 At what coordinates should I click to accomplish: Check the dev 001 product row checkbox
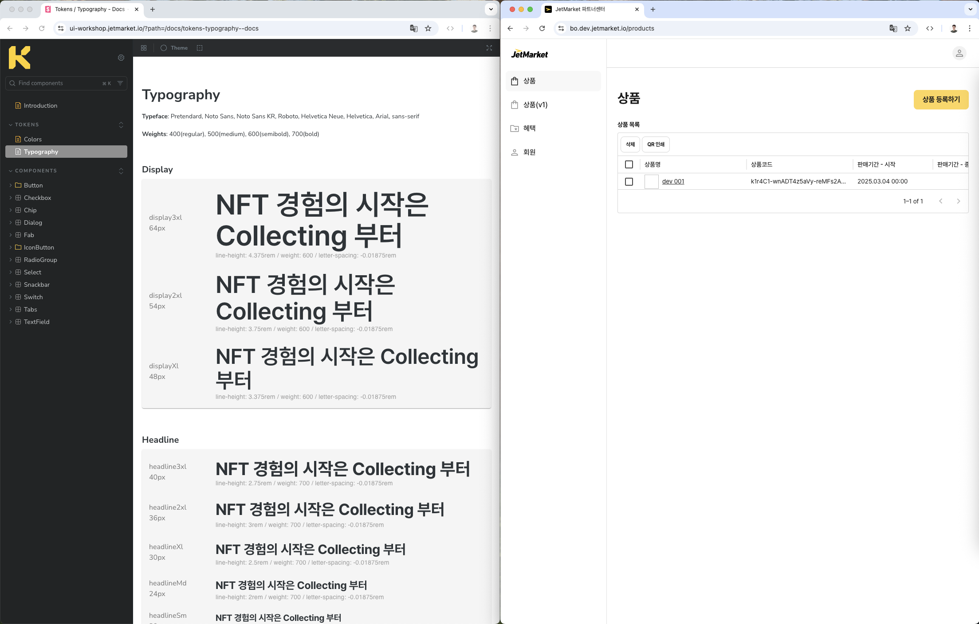[629, 182]
